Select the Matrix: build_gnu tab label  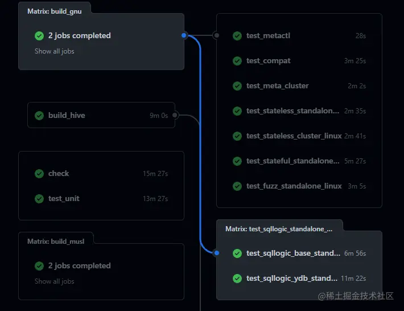[55, 11]
